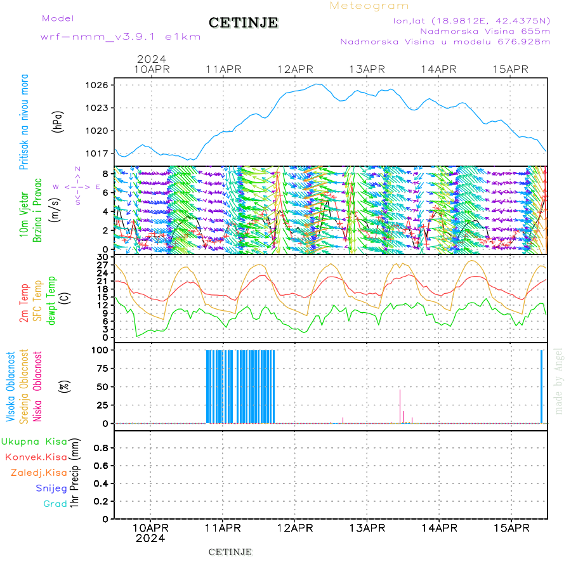Screen dimensions: 571x571
Task: Click the N-E-S-W compass direction legend
Action: pyautogui.click(x=77, y=186)
